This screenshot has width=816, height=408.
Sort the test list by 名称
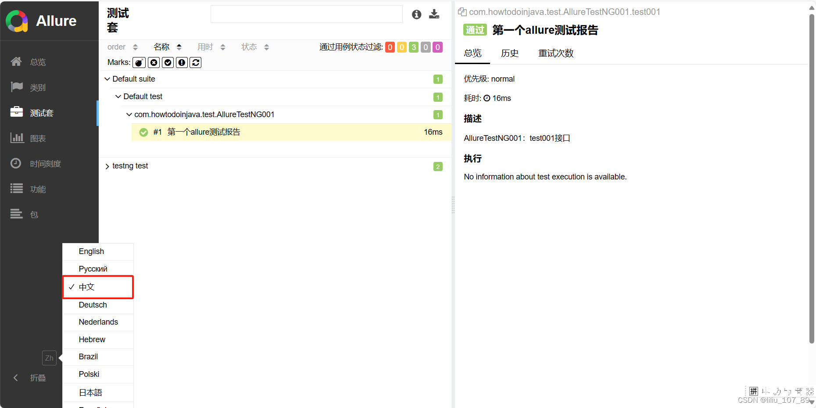click(168, 47)
